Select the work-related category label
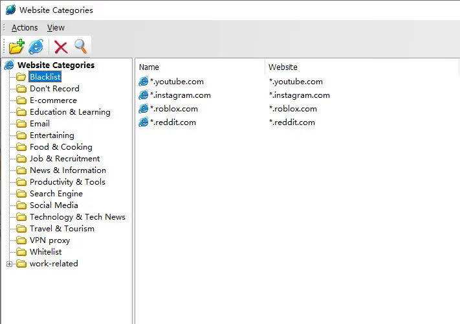460x324 pixels. click(54, 264)
